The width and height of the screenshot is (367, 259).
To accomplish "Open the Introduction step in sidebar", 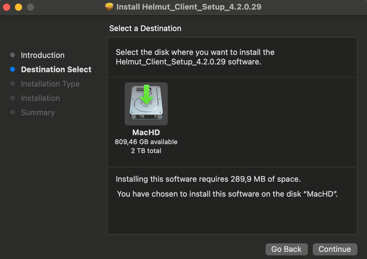I will pos(42,55).
